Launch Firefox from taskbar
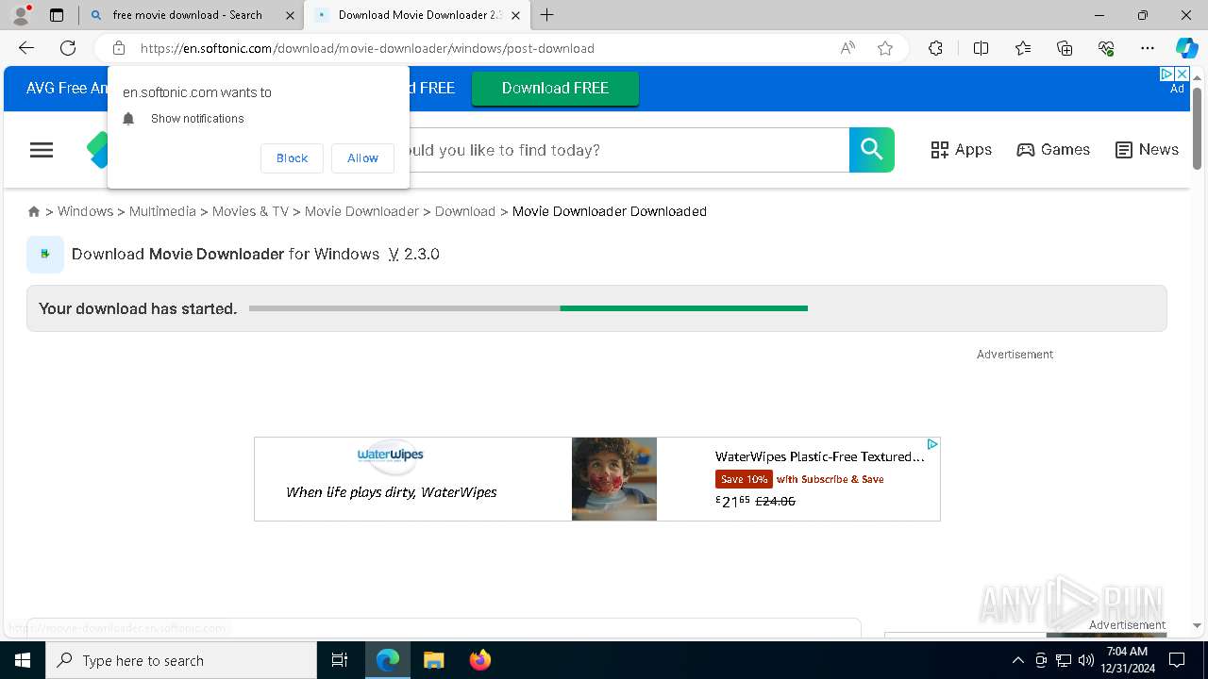Viewport: 1208px width, 679px height. click(x=479, y=660)
